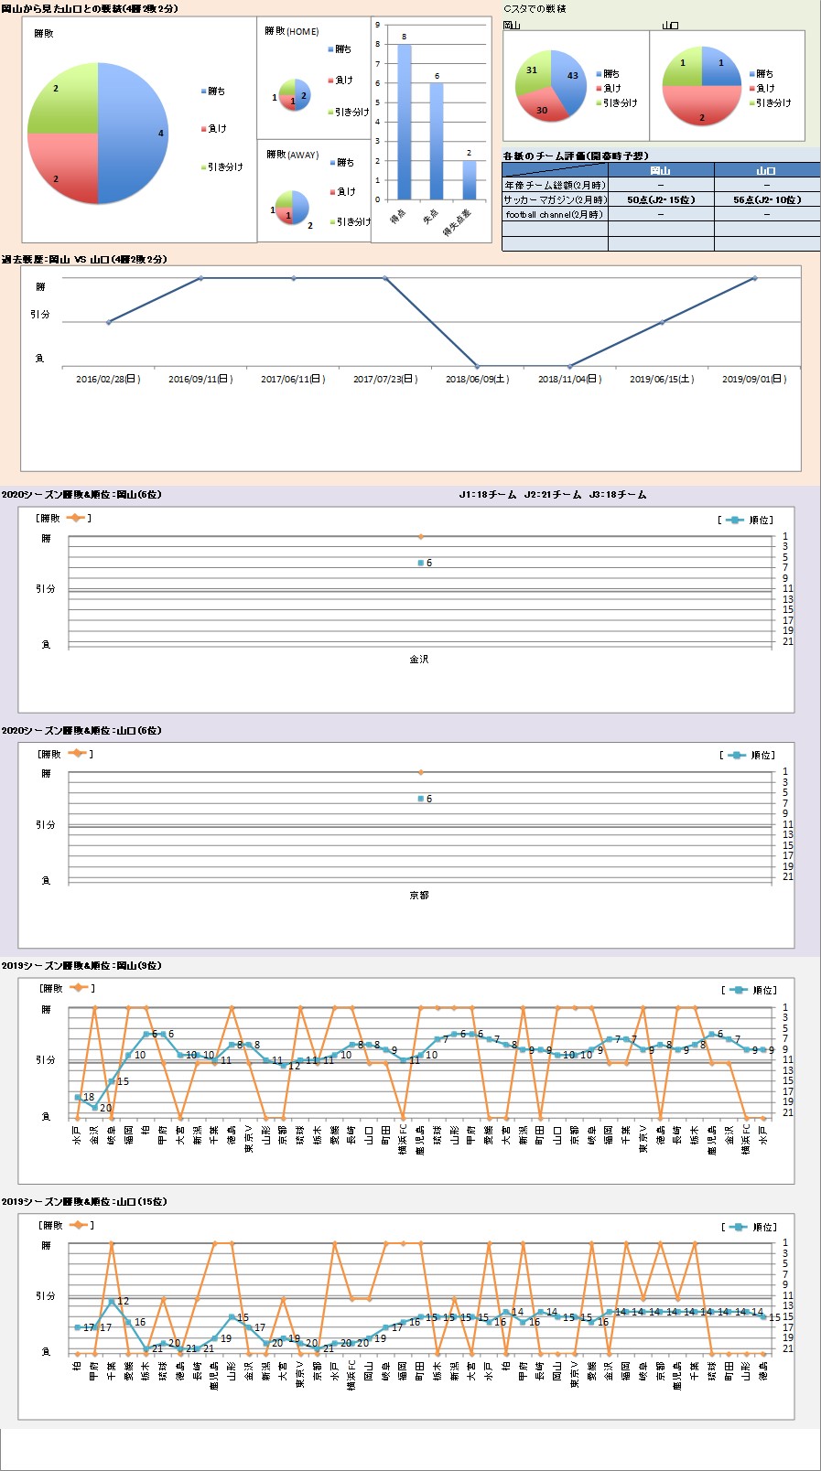Select the 各紙のチーム評価(開幕時予想) table heading
The image size is (821, 1471).
(x=576, y=156)
